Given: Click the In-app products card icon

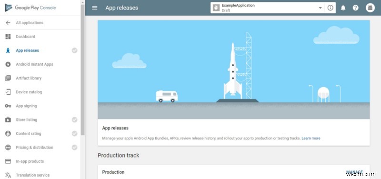Looking at the screenshot, I should click(8, 161).
